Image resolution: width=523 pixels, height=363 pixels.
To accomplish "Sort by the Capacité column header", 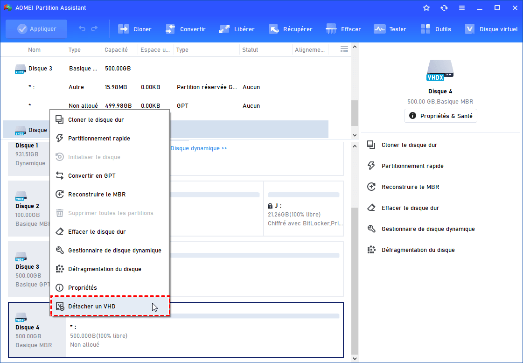I will click(x=116, y=50).
